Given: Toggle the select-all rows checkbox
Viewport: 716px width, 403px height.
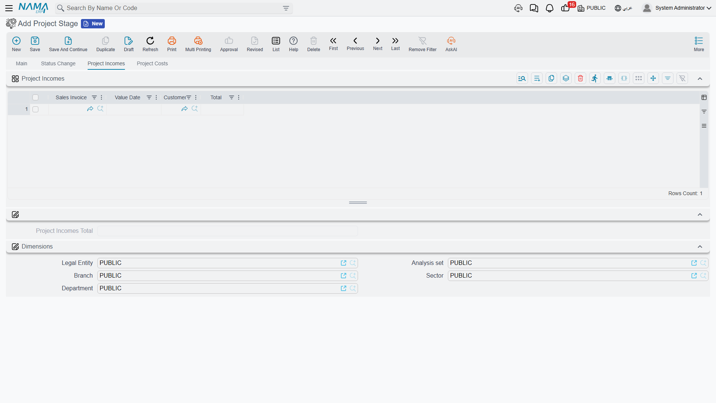Looking at the screenshot, I should click(x=35, y=97).
